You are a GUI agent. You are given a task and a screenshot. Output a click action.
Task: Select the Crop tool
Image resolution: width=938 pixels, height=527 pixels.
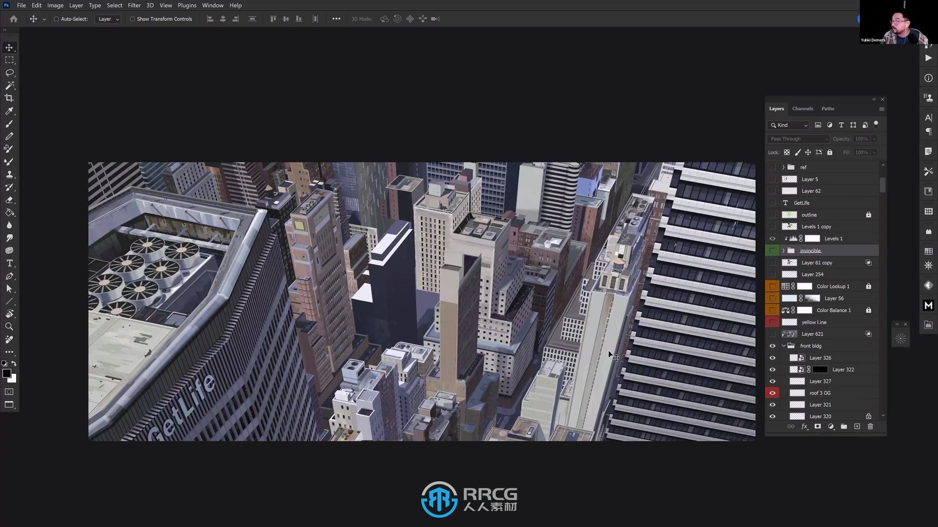(x=10, y=98)
